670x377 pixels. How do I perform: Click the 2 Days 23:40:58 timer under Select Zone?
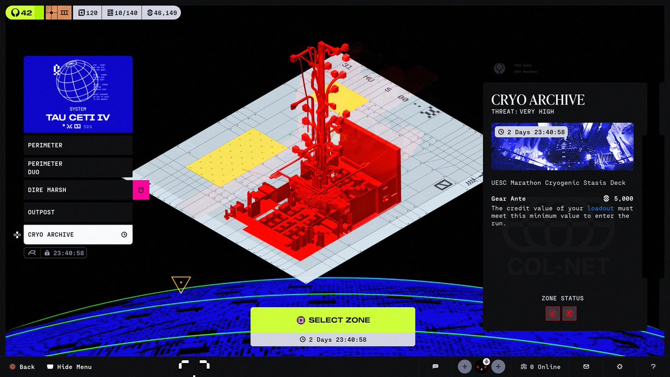(x=333, y=339)
